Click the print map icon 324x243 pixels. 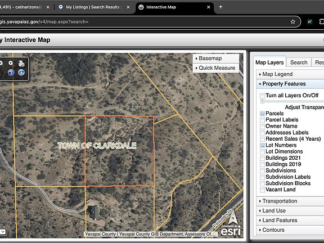[x=21, y=64]
